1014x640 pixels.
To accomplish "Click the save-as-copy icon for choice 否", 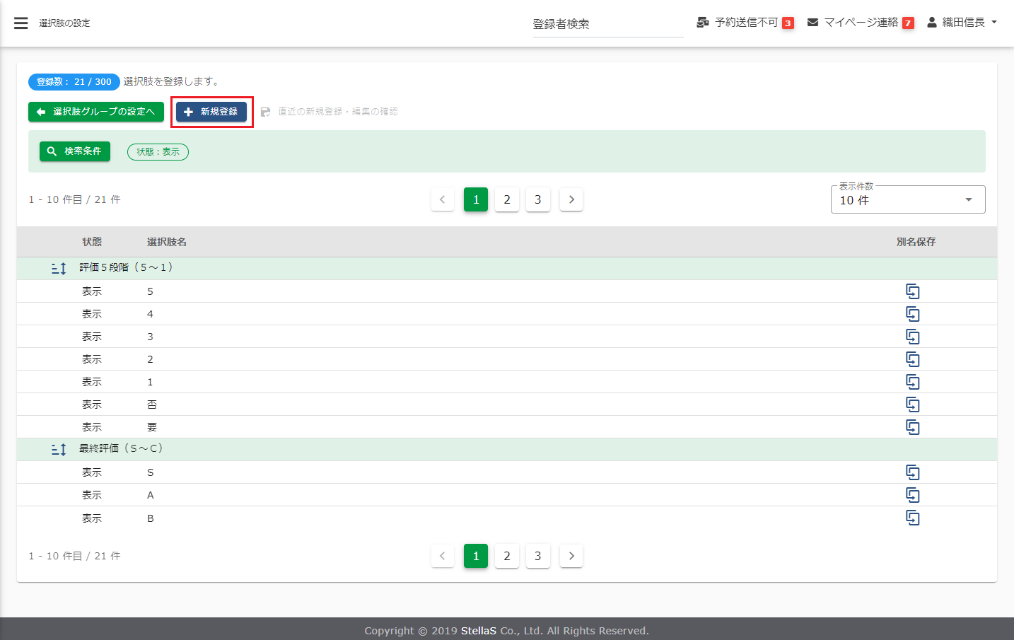I will point(912,405).
